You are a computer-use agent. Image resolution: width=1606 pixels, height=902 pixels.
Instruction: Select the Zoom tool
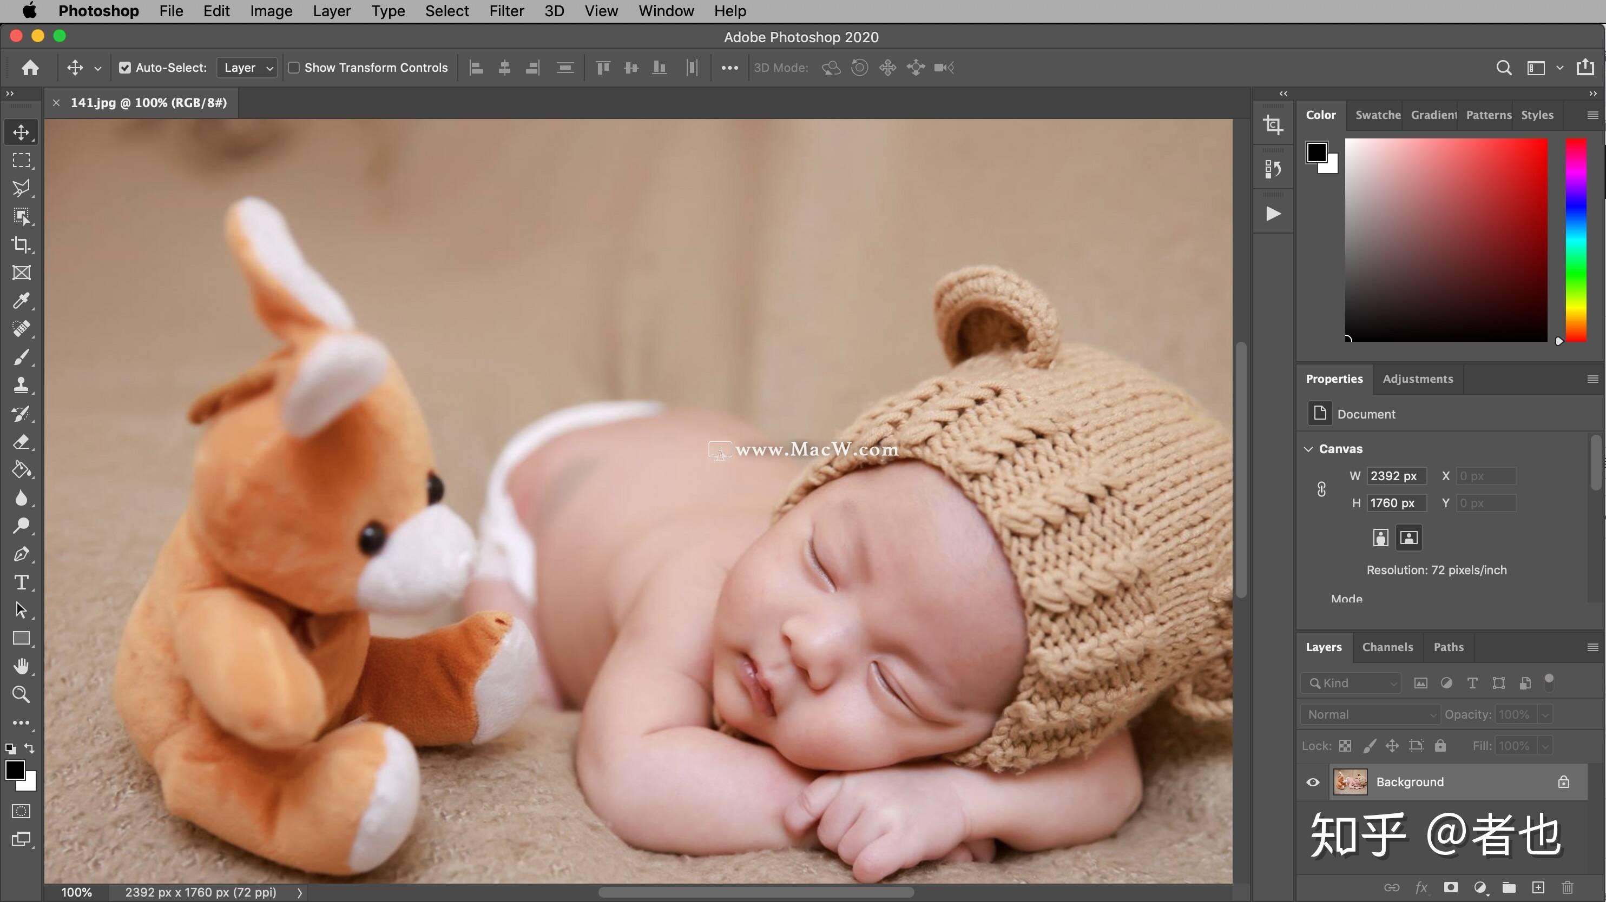point(21,694)
